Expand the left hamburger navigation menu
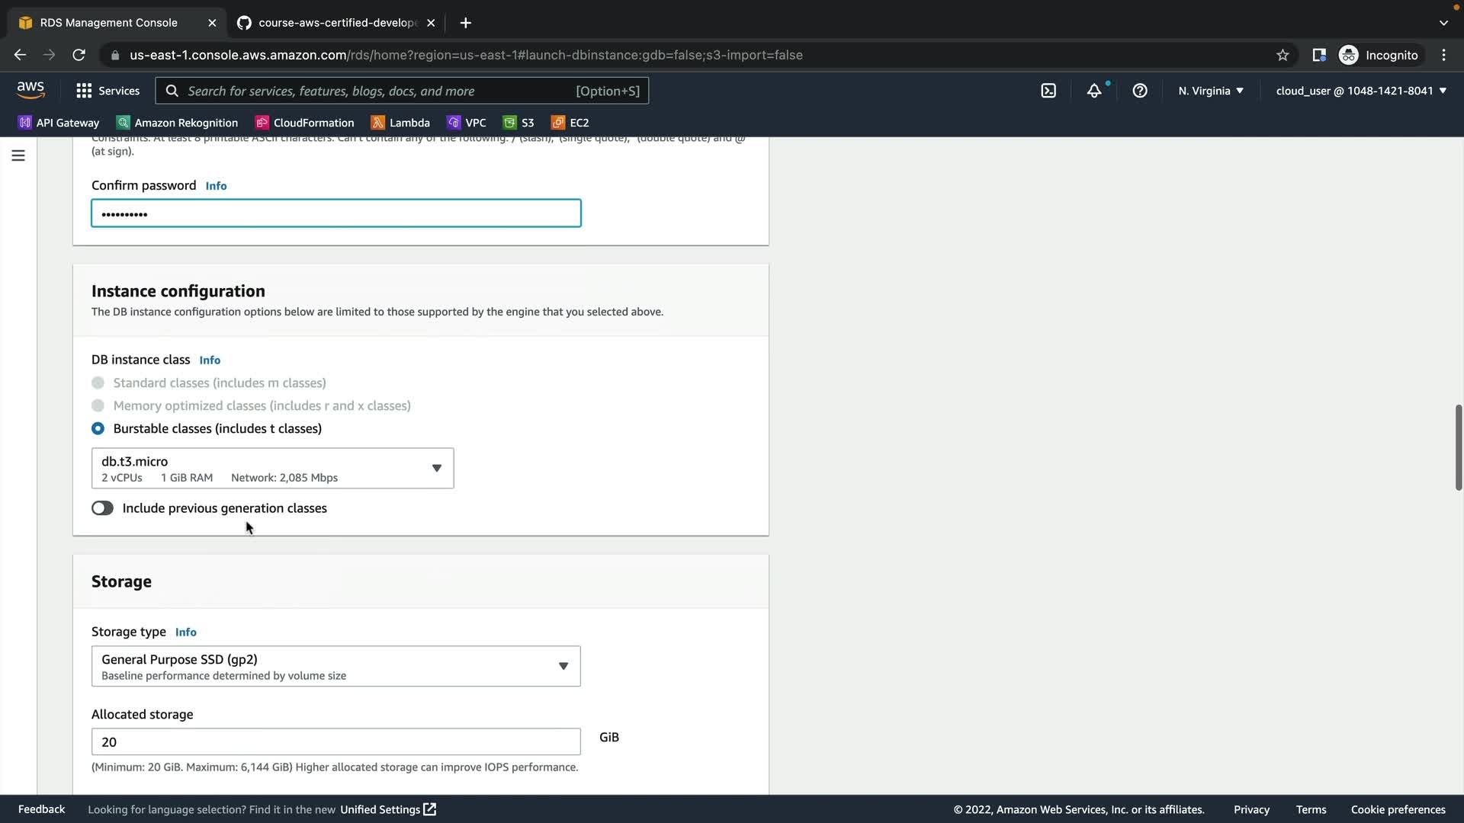1464x823 pixels. coord(18,155)
